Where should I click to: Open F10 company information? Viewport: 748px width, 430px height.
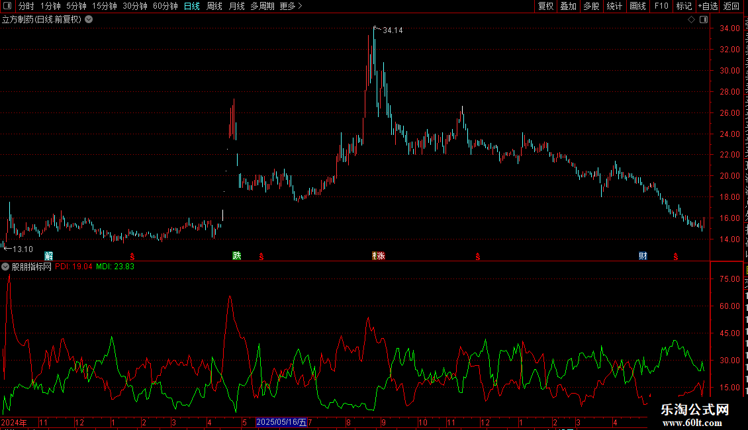(x=661, y=6)
